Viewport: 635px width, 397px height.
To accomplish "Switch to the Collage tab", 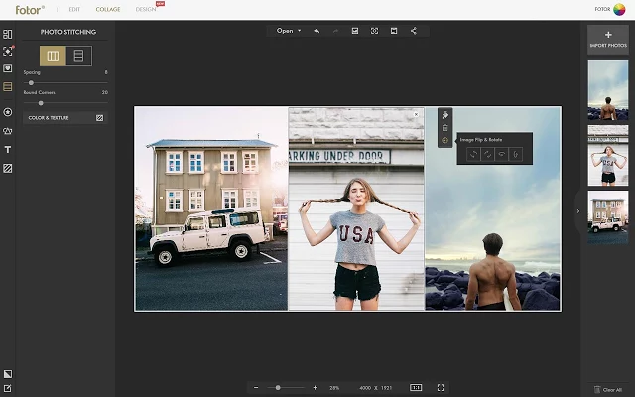I will click(x=108, y=9).
